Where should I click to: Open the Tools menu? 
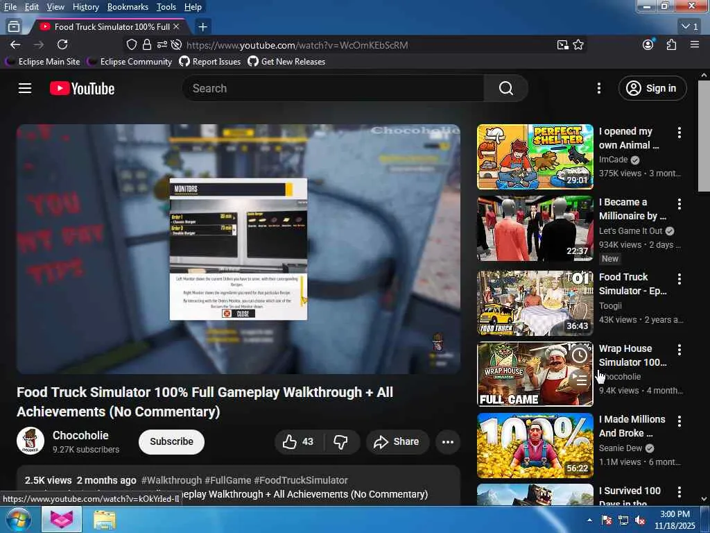tap(166, 7)
